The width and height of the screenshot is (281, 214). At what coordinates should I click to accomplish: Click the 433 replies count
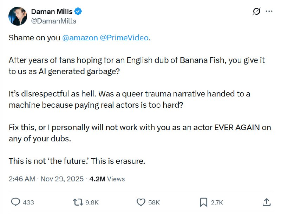[28, 202]
